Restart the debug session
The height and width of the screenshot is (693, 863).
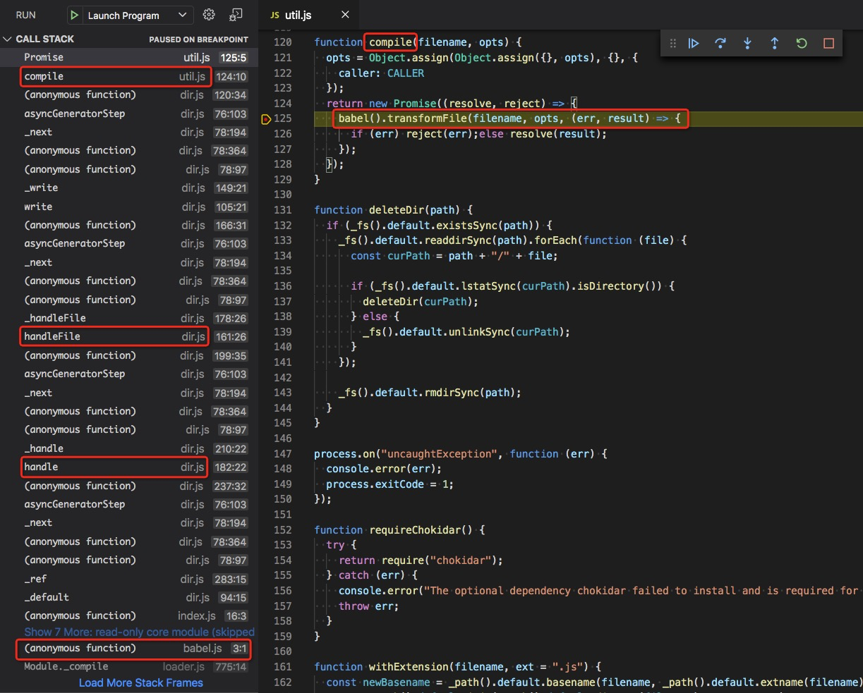(x=801, y=43)
